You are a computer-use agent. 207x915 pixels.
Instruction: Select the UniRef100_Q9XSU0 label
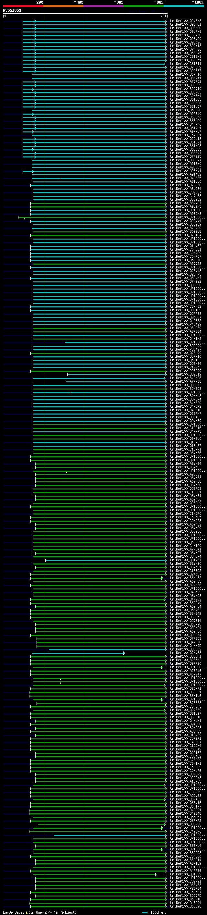[x=186, y=439]
